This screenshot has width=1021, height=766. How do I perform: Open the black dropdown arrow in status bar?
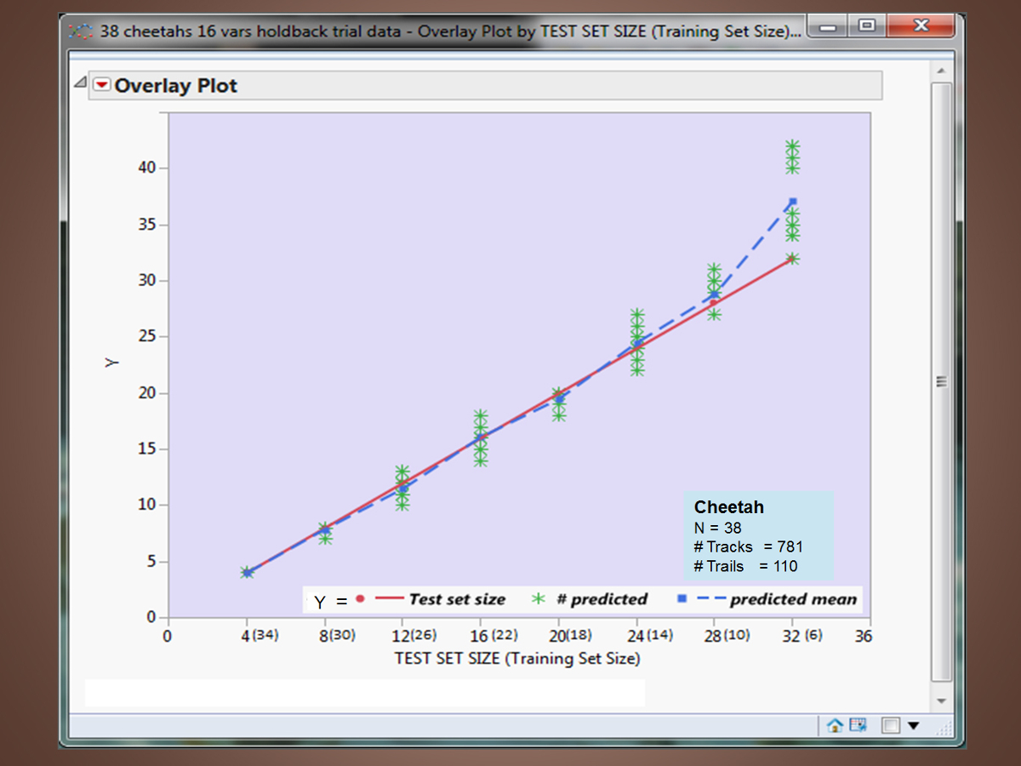click(914, 725)
